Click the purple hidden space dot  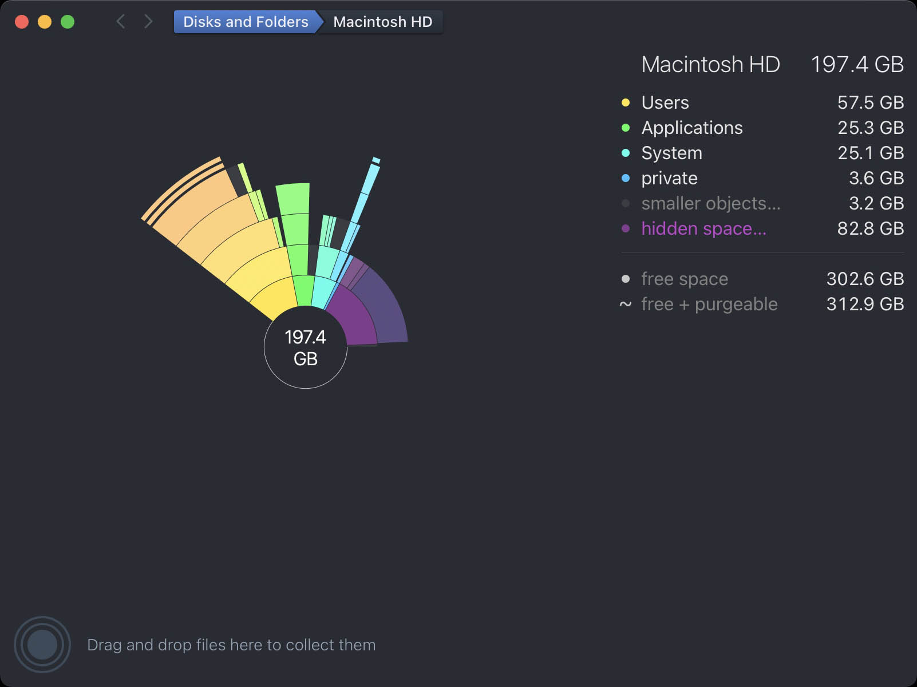pyautogui.click(x=626, y=228)
